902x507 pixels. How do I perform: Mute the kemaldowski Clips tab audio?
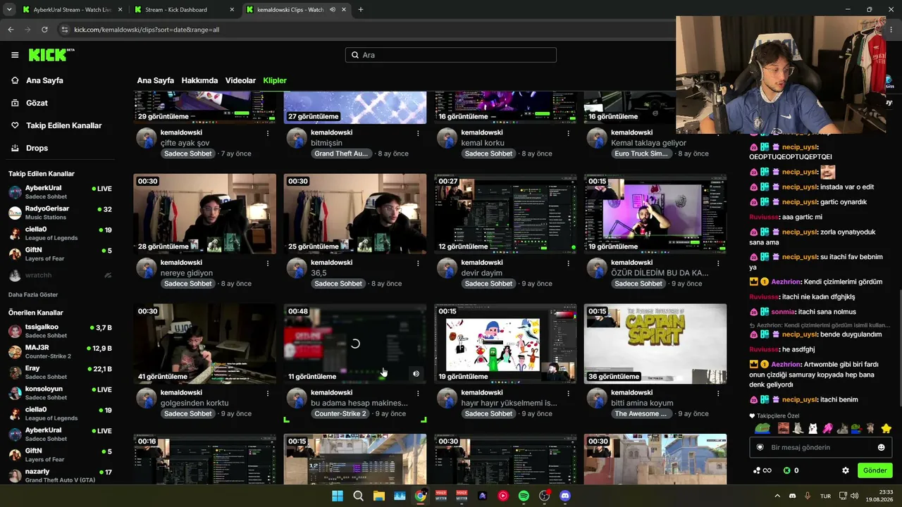[333, 10]
